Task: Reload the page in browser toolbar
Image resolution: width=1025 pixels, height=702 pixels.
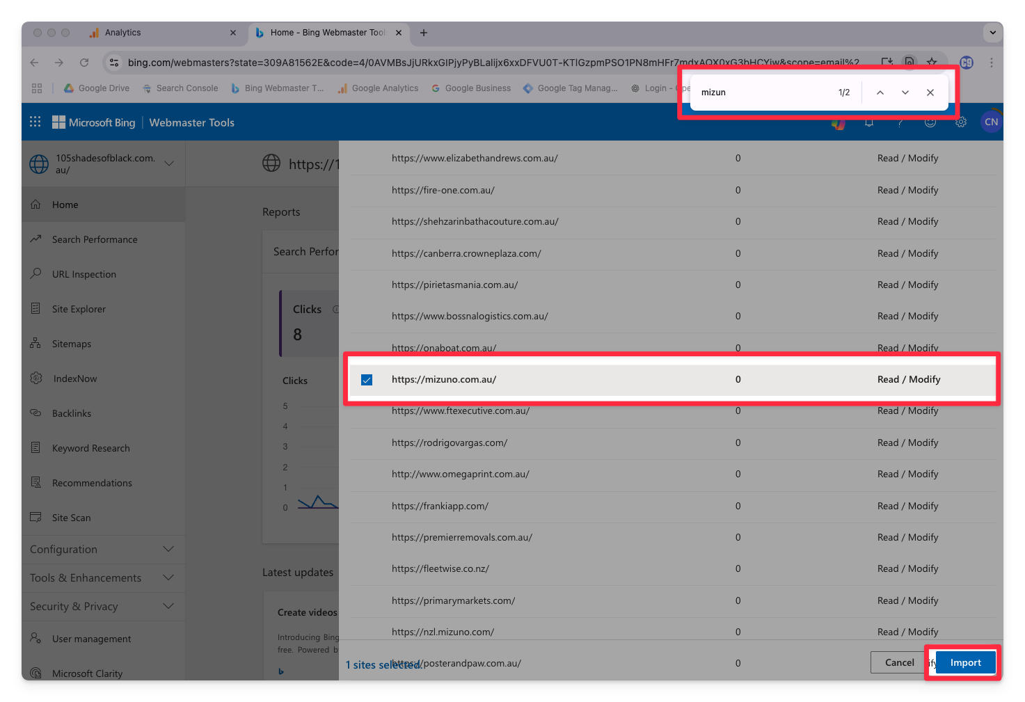Action: coord(84,63)
